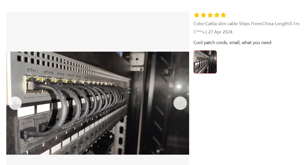The image size is (307, 165).
Task: Click the fifth yellow rating star
Action: [x=223, y=15]
